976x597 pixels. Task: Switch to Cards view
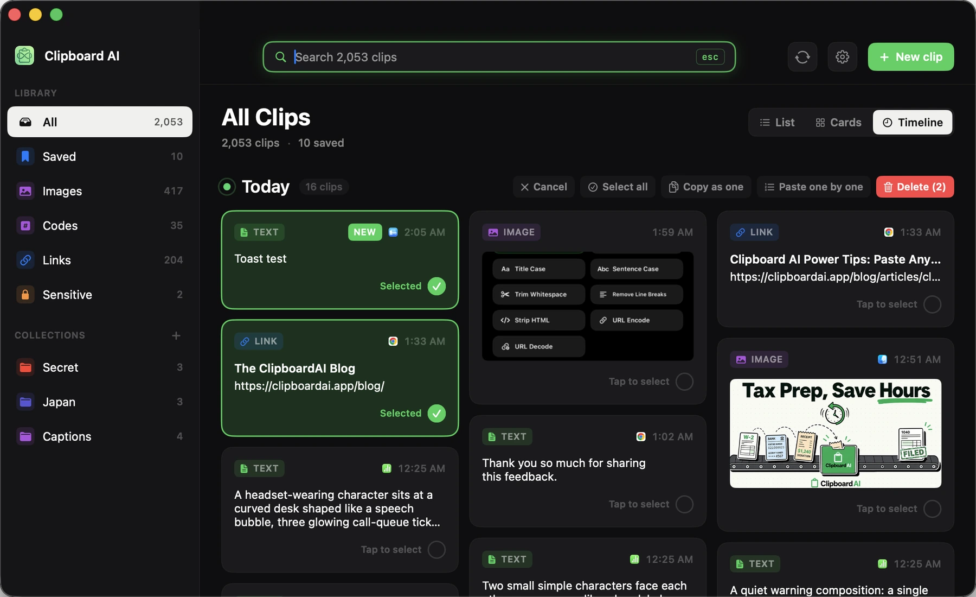[838, 123]
